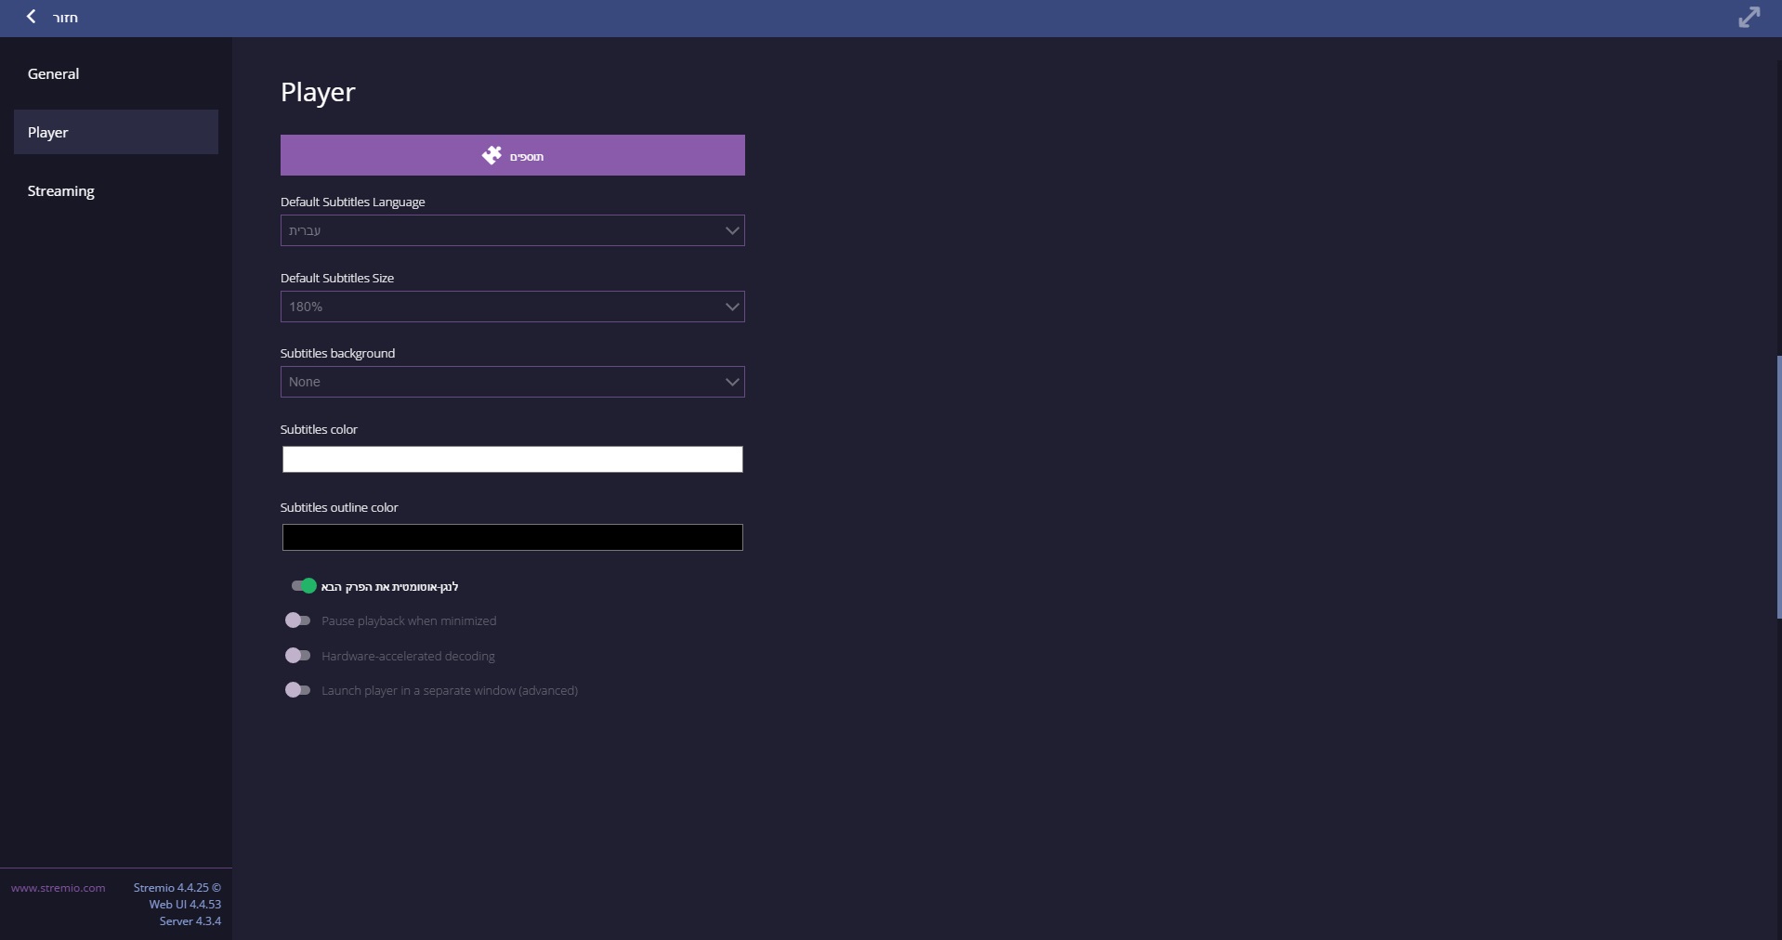This screenshot has width=1782, height=940.
Task: Enable Hardware-accelerated decoding
Action: tap(298, 655)
